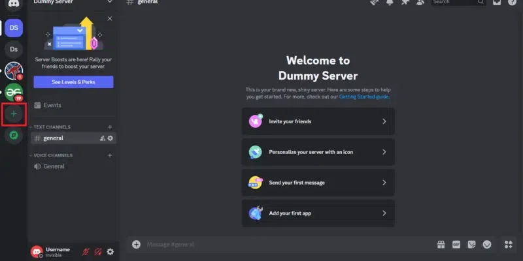Screen dimensions: 523x261
Task: Create invite for general channel
Action: click(x=103, y=138)
